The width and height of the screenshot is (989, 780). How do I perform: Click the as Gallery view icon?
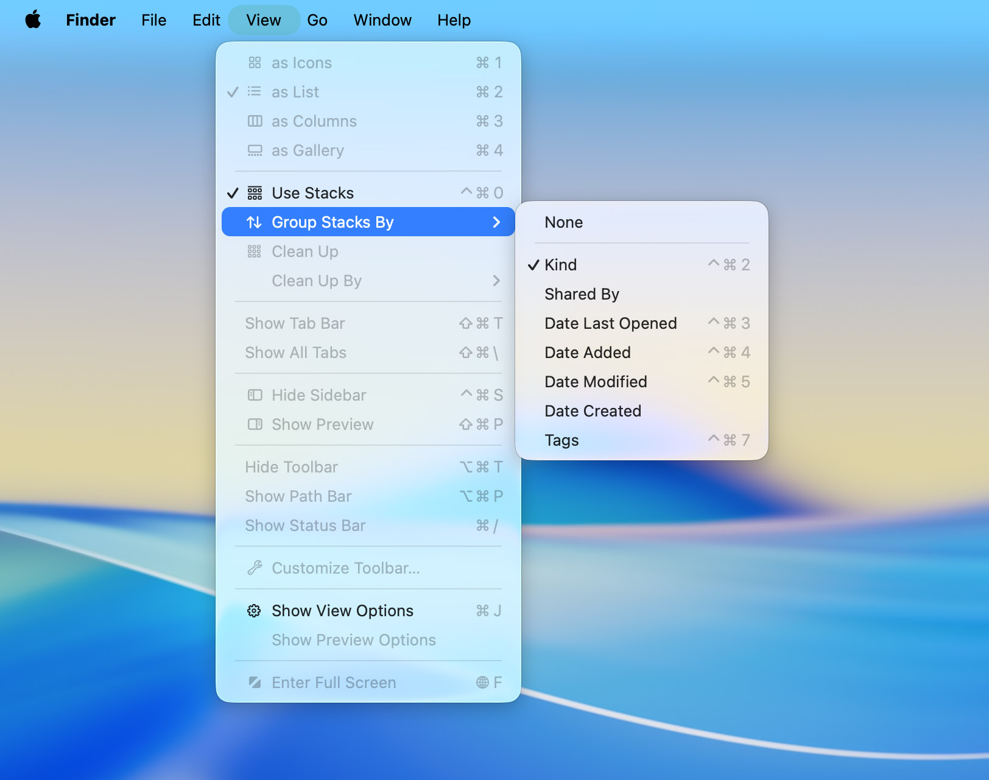[255, 150]
